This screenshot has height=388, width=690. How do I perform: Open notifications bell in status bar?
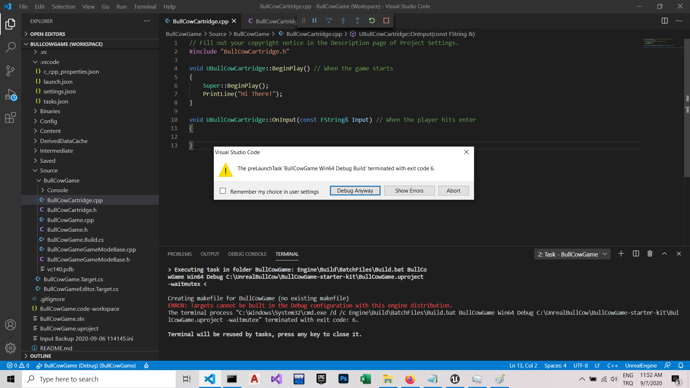tap(681, 365)
